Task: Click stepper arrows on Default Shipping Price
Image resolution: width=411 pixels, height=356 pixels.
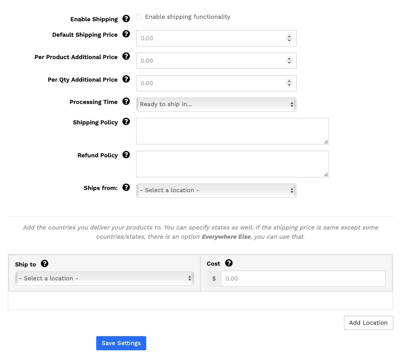Action: (x=289, y=38)
